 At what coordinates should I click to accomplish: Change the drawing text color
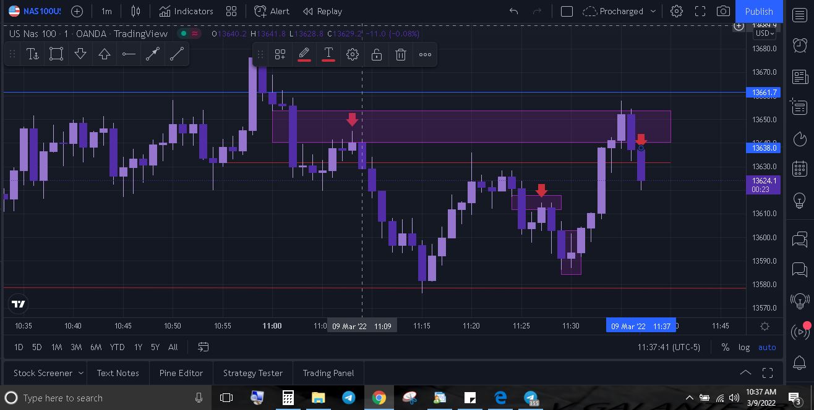click(x=328, y=54)
